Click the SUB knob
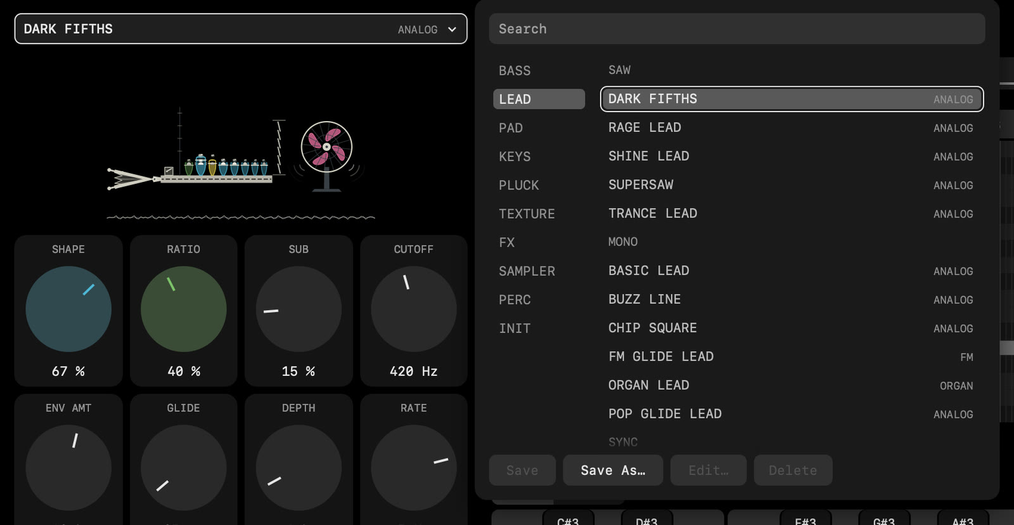1014x525 pixels. pos(298,309)
